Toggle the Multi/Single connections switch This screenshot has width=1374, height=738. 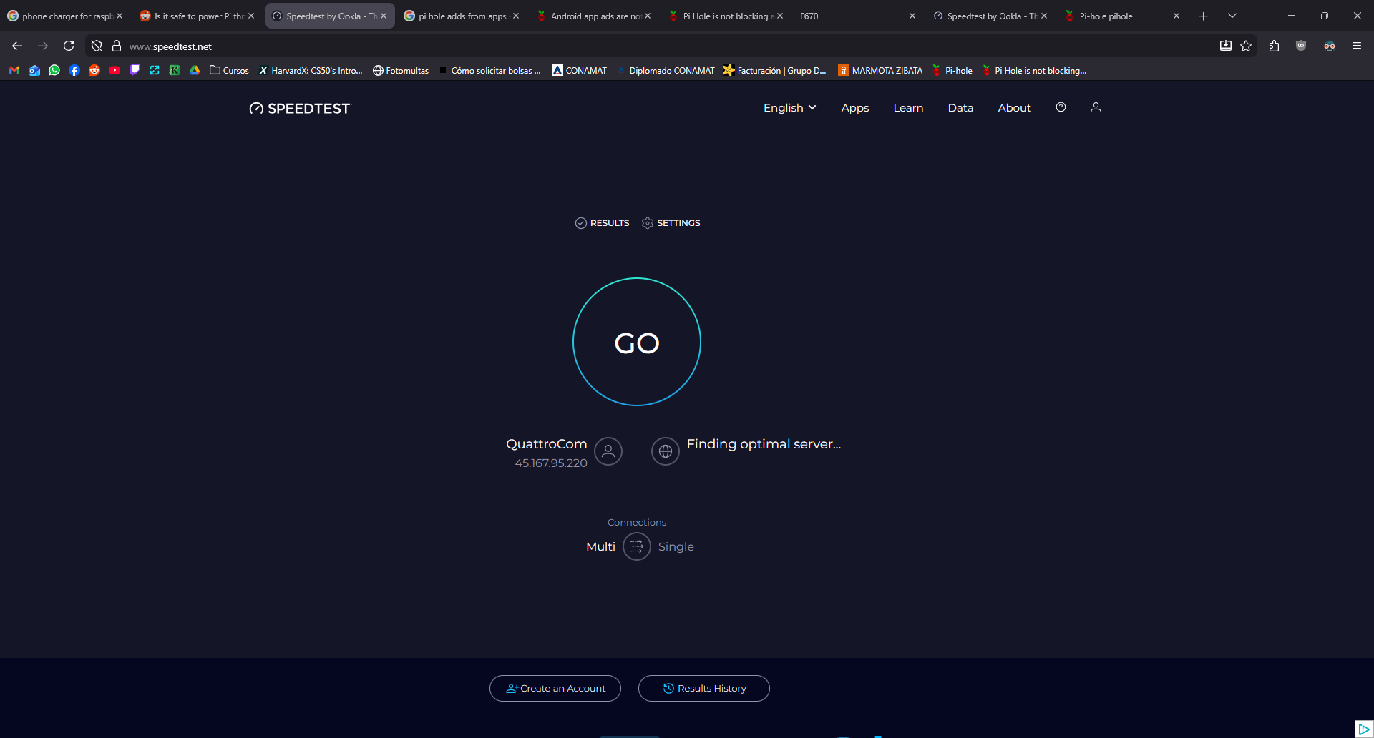click(x=636, y=546)
